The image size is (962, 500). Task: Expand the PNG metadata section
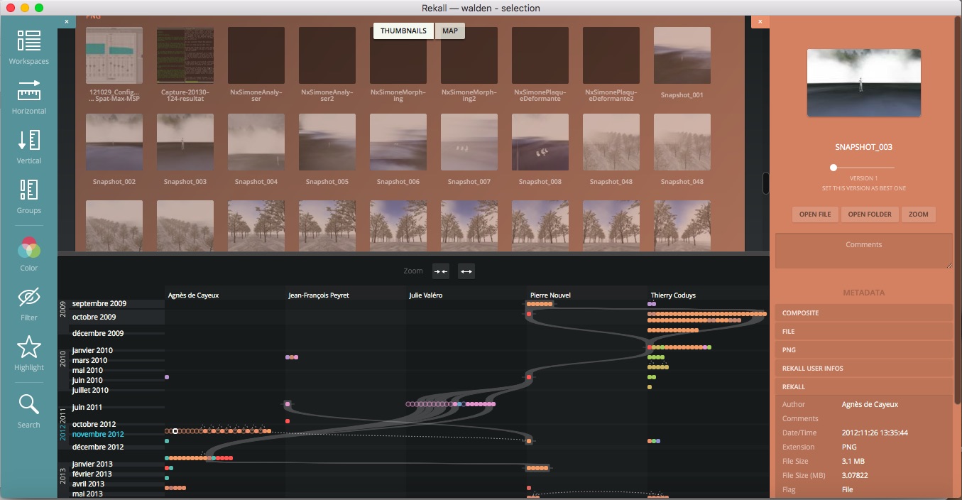tap(864, 350)
